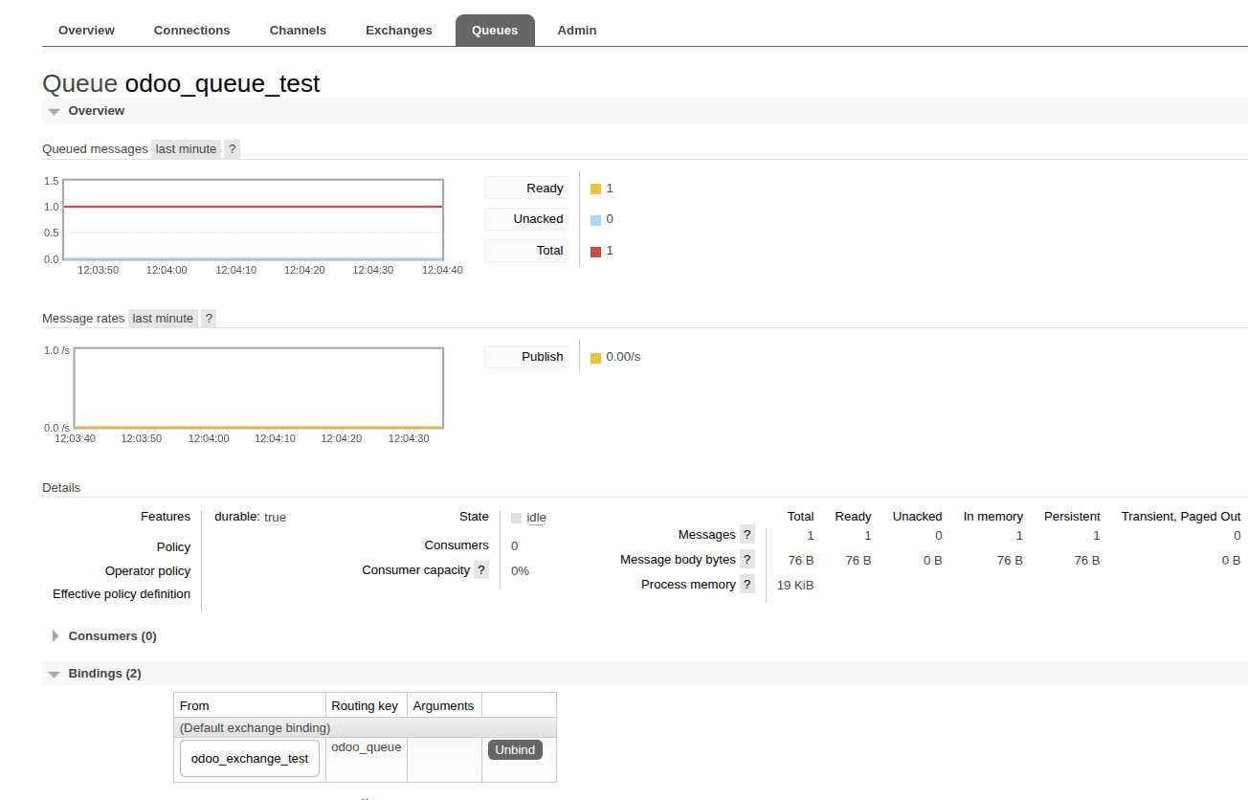Image resolution: width=1248 pixels, height=800 pixels.
Task: Click the Message rates chart
Action: pos(258,388)
